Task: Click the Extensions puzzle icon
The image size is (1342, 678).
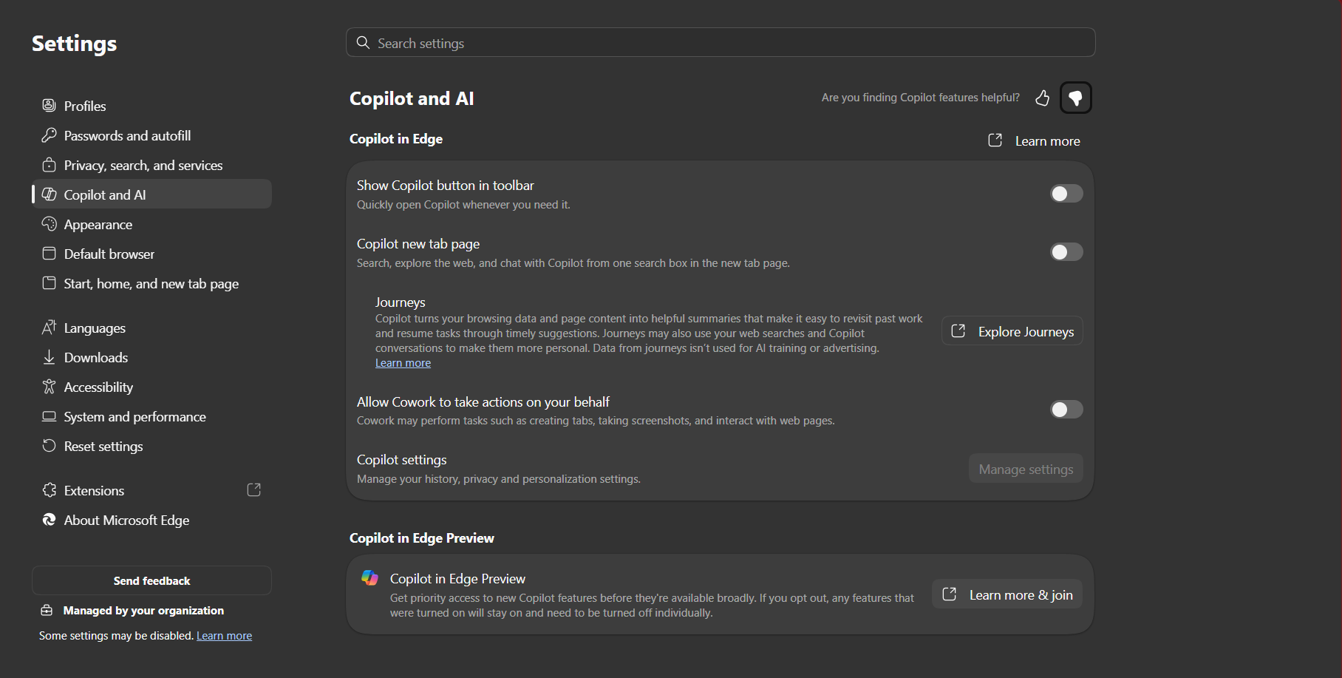Action: click(x=49, y=490)
